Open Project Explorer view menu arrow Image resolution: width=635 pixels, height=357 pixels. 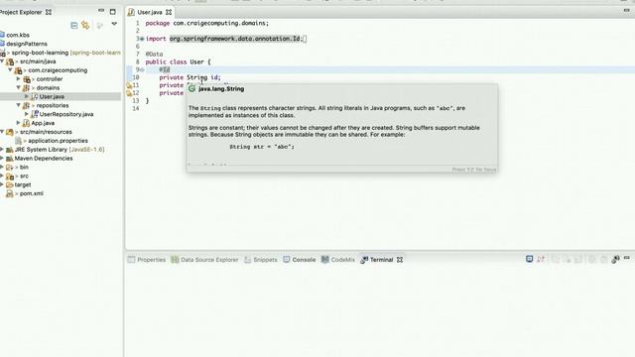pos(114,24)
